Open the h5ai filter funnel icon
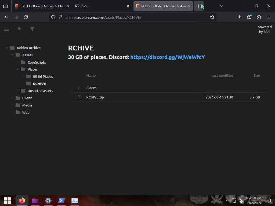 pos(32,29)
